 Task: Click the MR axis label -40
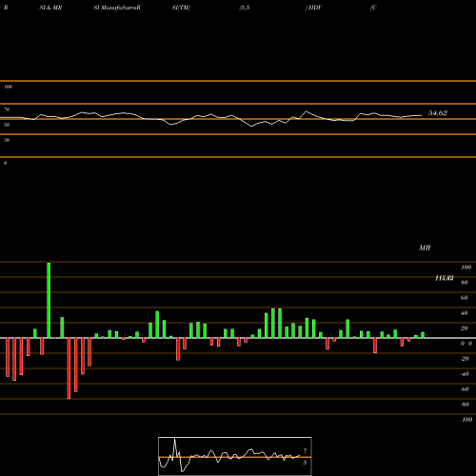click(465, 374)
